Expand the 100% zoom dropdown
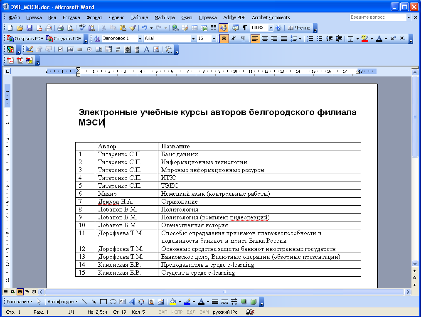 271,28
